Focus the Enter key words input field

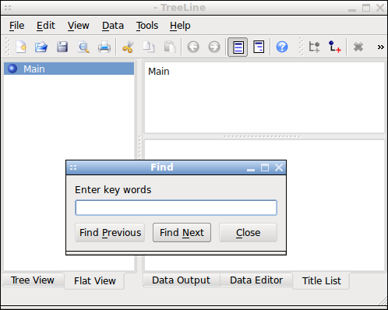[176, 207]
